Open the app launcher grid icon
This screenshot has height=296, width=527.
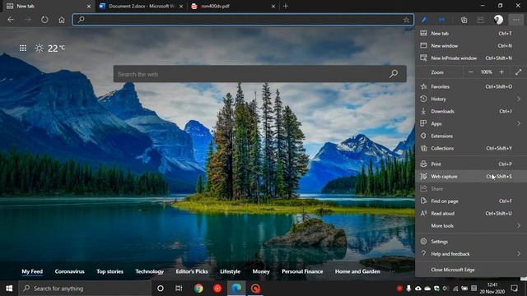pyautogui.click(x=23, y=49)
